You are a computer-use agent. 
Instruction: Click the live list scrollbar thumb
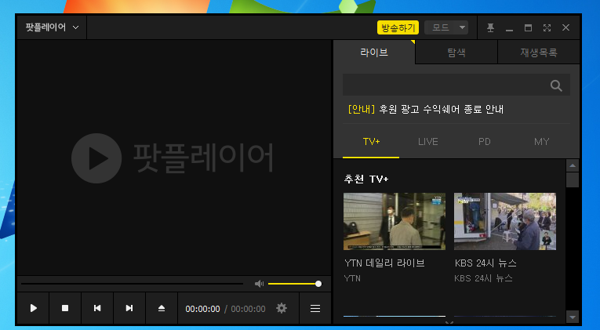[x=573, y=180]
